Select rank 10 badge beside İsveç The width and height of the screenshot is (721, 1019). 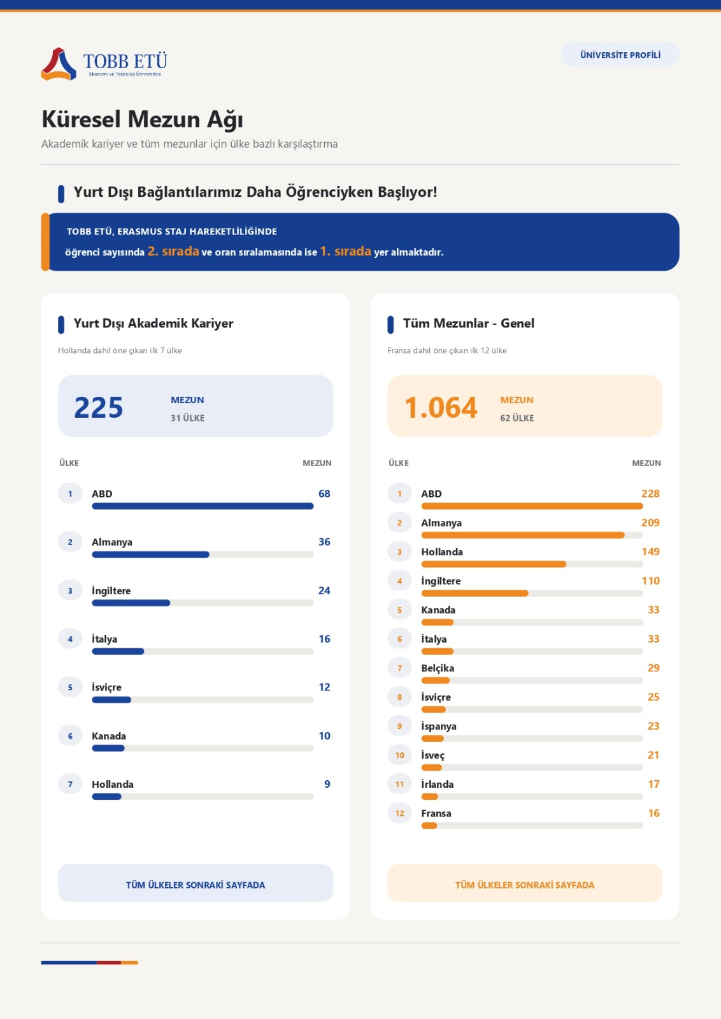pyautogui.click(x=399, y=755)
